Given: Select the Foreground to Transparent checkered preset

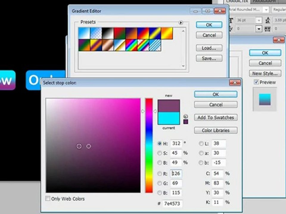Looking at the screenshot, I should tap(96, 33).
